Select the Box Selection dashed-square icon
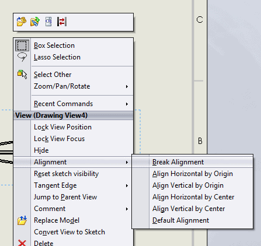This screenshot has width=261, height=246. (22, 45)
